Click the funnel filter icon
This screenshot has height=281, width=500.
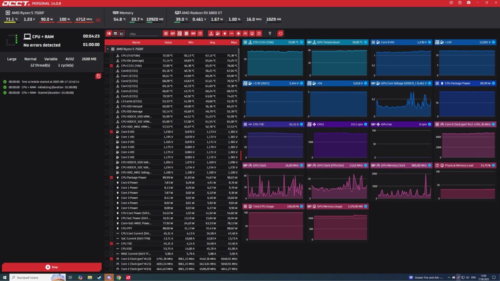coord(270,33)
